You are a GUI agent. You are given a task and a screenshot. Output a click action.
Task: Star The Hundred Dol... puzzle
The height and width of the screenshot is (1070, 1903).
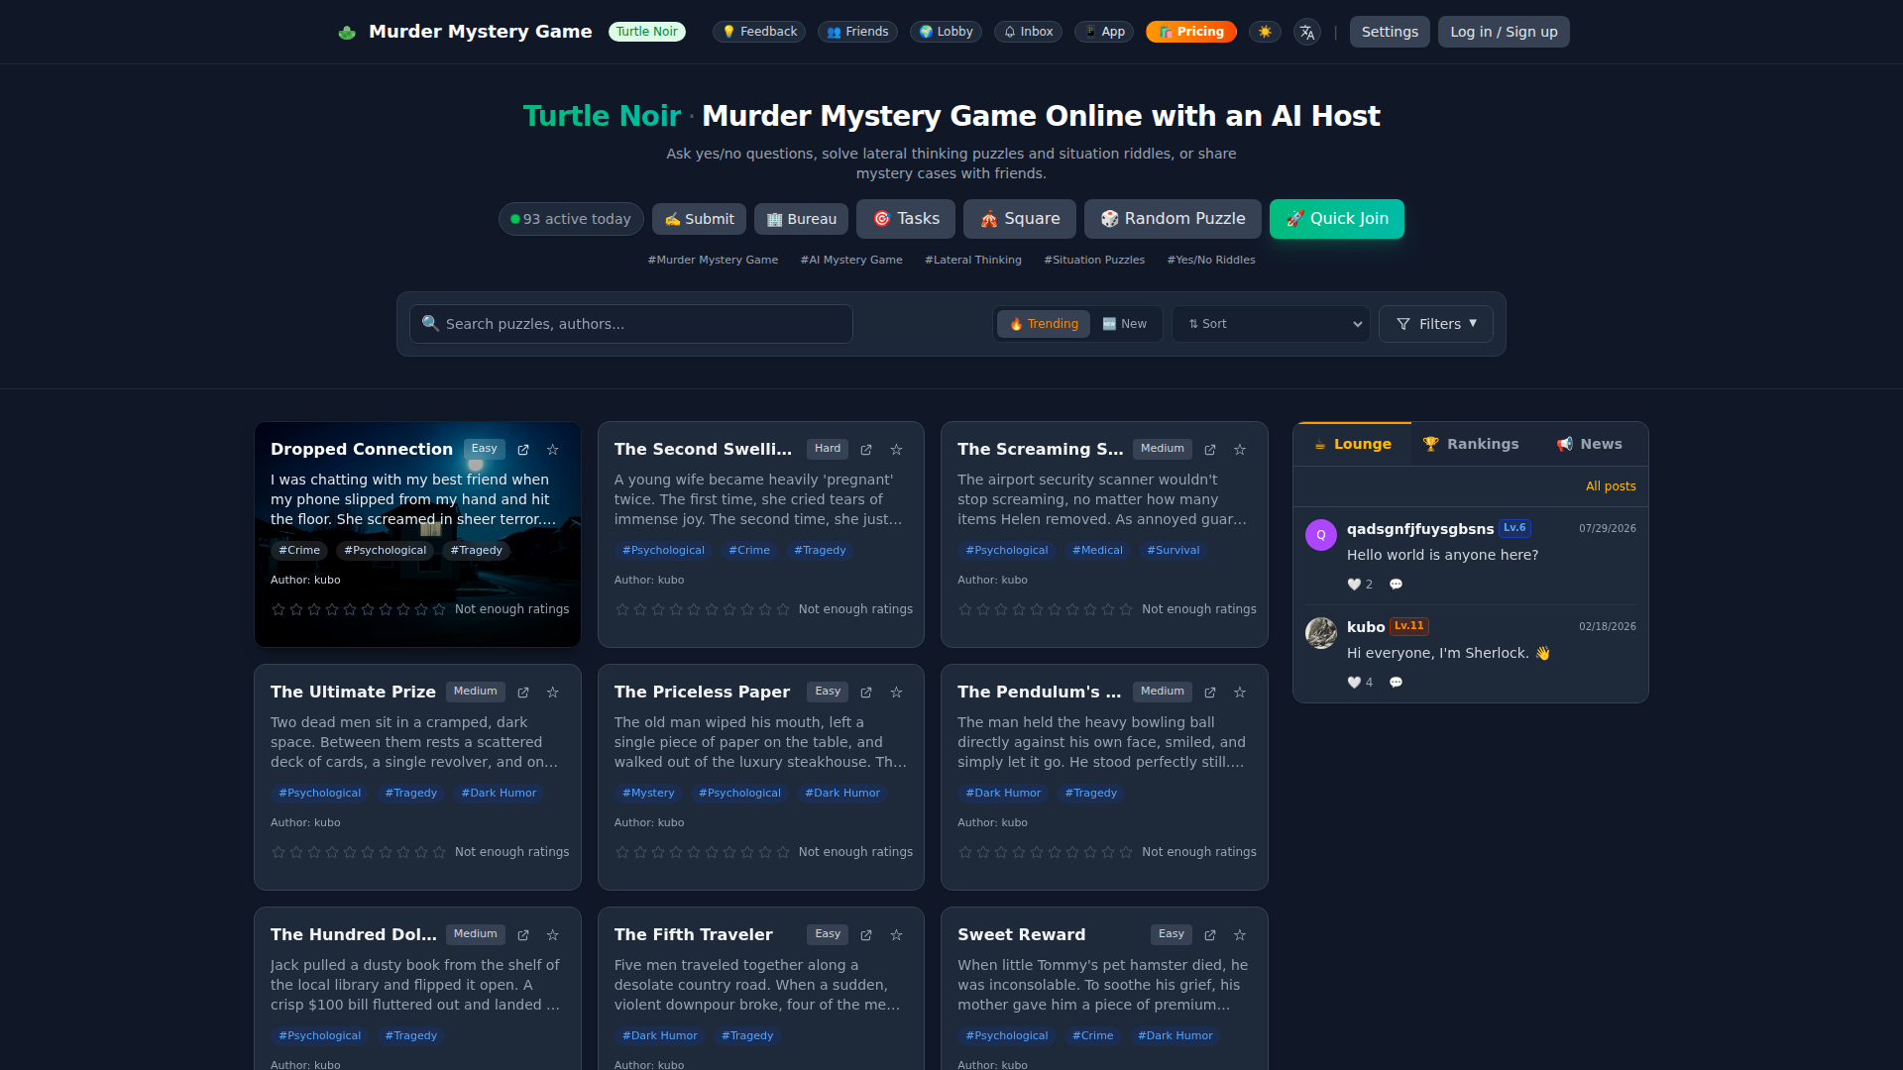(x=553, y=935)
